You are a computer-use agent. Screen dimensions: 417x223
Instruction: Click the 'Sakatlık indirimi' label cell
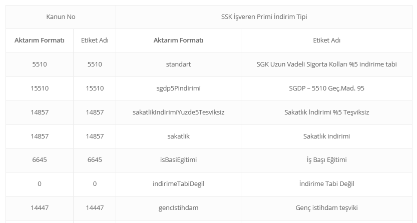[326, 136]
